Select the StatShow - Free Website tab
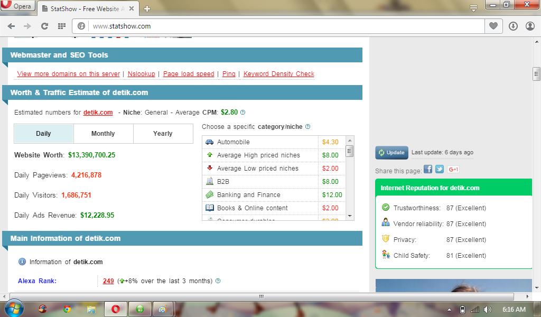Screen dimensions: 541x317 pyautogui.click(x=88, y=8)
